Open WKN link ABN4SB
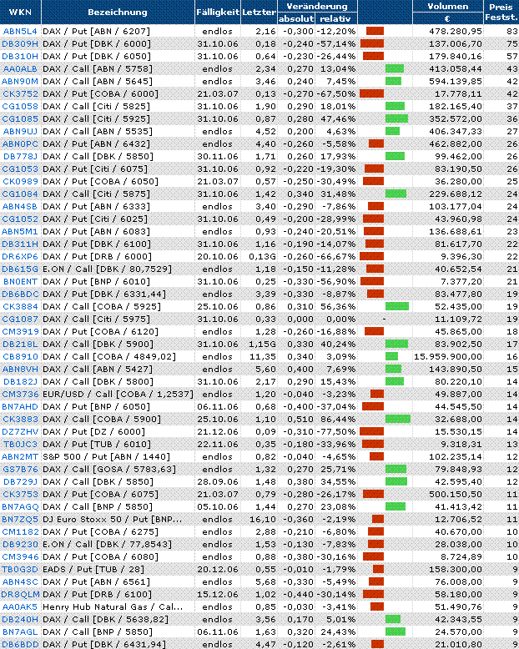This screenshot has width=519, height=649. click(x=20, y=207)
